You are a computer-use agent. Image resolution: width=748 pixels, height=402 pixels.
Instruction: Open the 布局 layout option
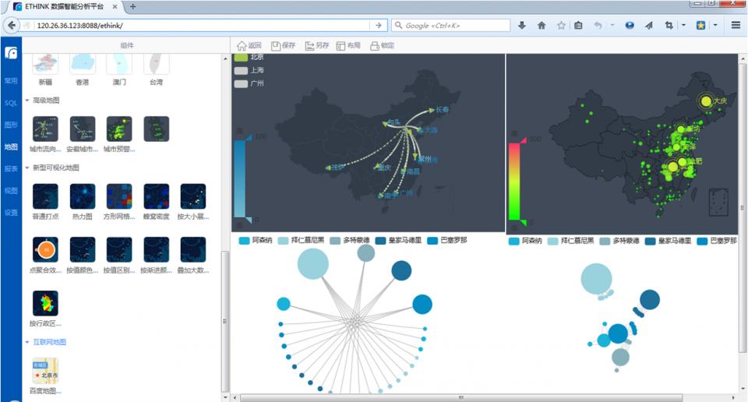click(348, 46)
